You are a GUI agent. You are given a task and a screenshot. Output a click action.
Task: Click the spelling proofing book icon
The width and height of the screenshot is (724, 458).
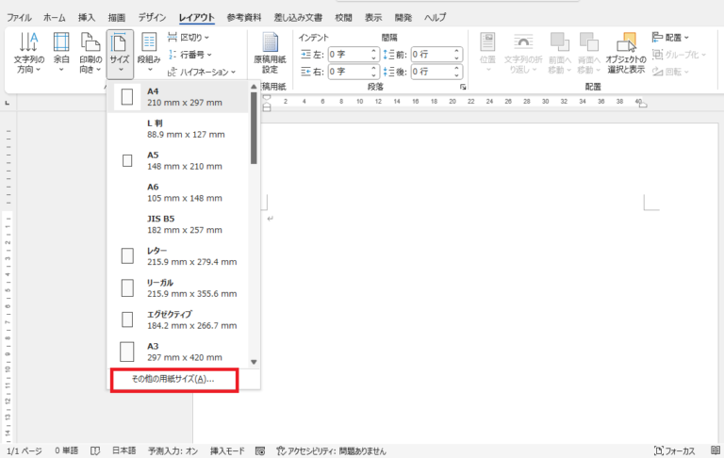(95, 451)
